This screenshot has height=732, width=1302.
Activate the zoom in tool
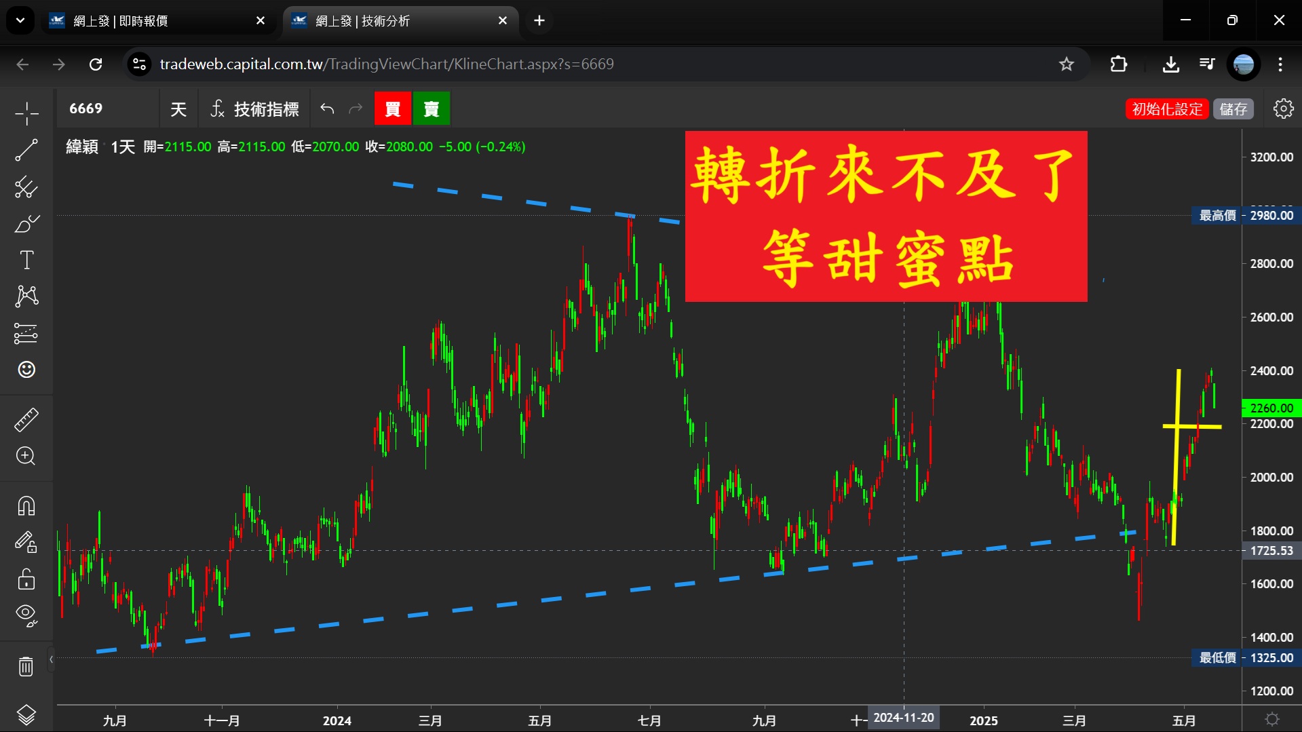[x=26, y=456]
